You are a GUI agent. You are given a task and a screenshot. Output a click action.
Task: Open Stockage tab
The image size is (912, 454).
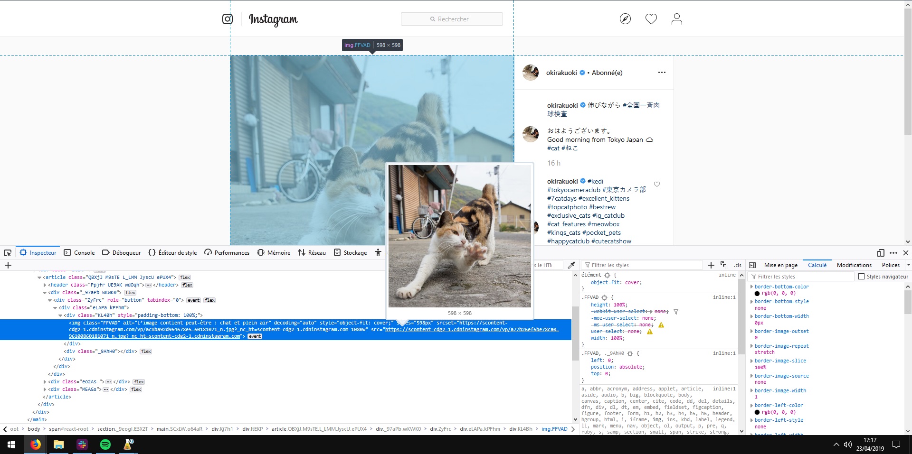click(351, 253)
